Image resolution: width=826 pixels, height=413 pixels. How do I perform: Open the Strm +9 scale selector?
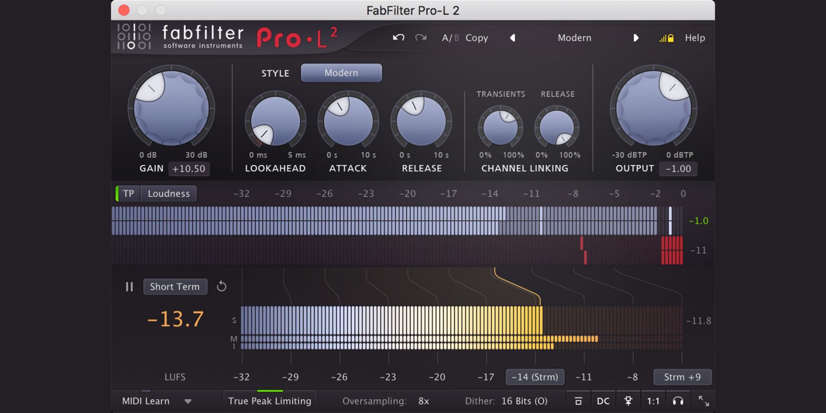tap(682, 377)
